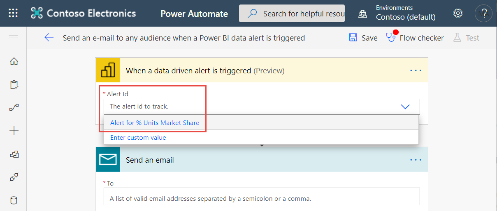Click the disabled Test button
Screen dimensions: 497x211
point(466,38)
